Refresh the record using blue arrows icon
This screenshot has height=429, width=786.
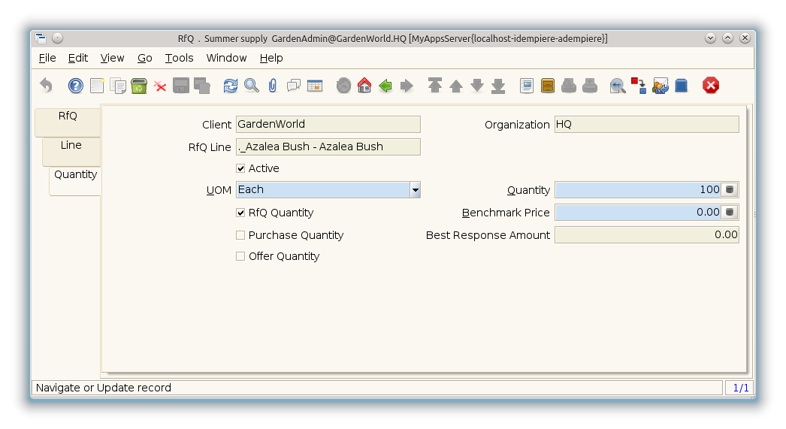point(231,86)
